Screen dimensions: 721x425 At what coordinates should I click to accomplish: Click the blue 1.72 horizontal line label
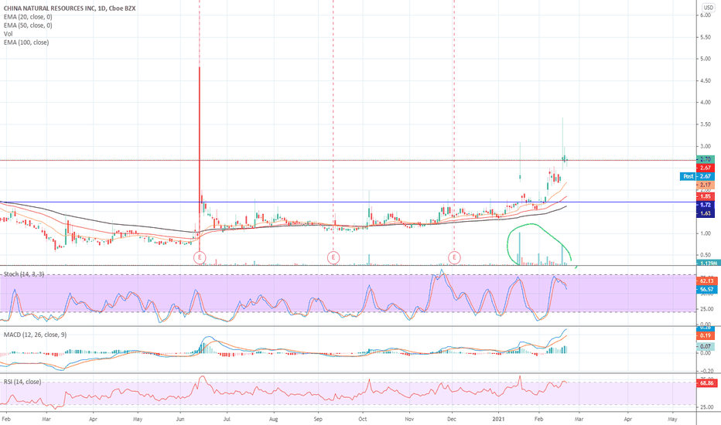[x=706, y=205]
